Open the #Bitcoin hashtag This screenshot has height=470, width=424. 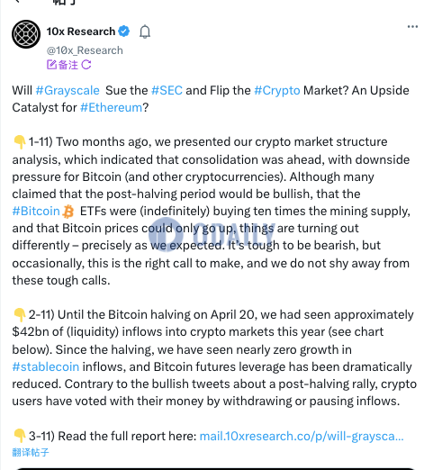tap(36, 211)
